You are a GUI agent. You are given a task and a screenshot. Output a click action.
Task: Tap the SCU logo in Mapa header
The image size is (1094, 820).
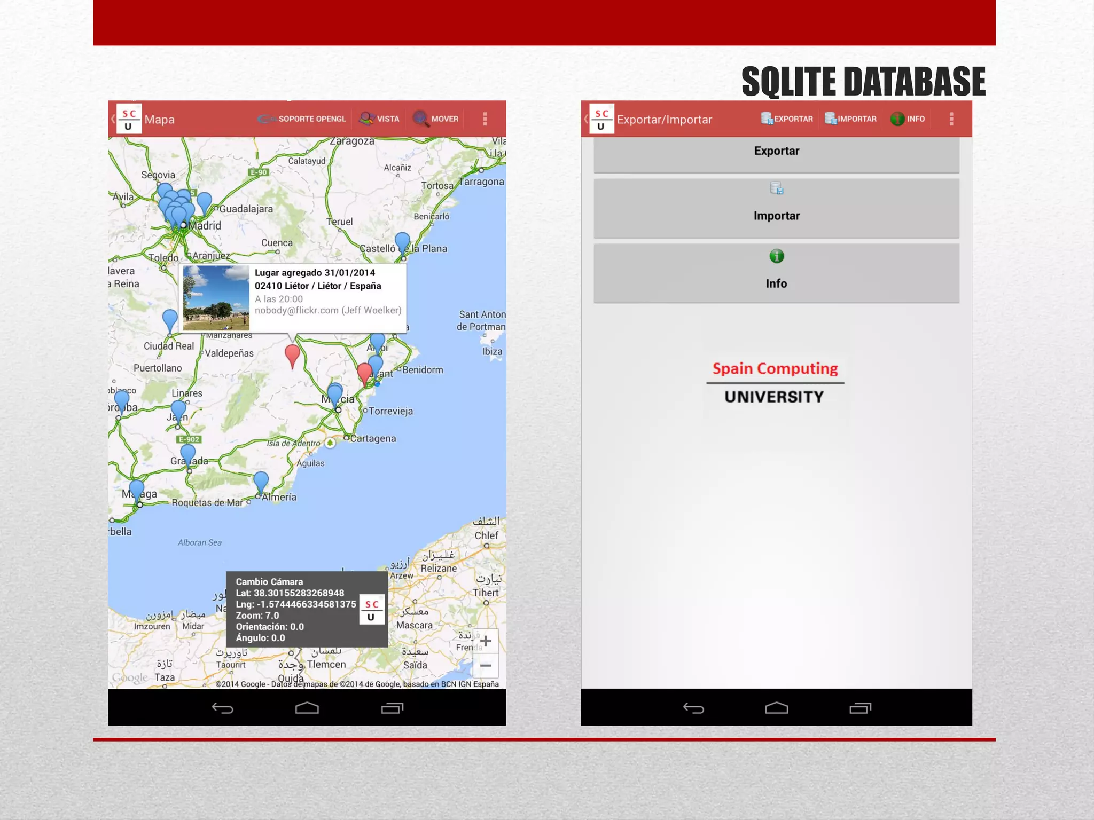128,119
